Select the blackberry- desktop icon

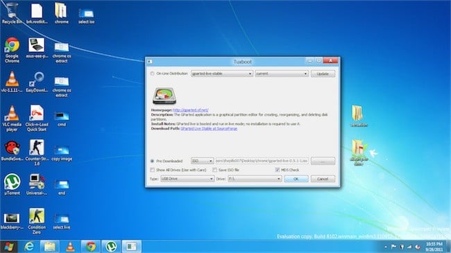(12, 221)
